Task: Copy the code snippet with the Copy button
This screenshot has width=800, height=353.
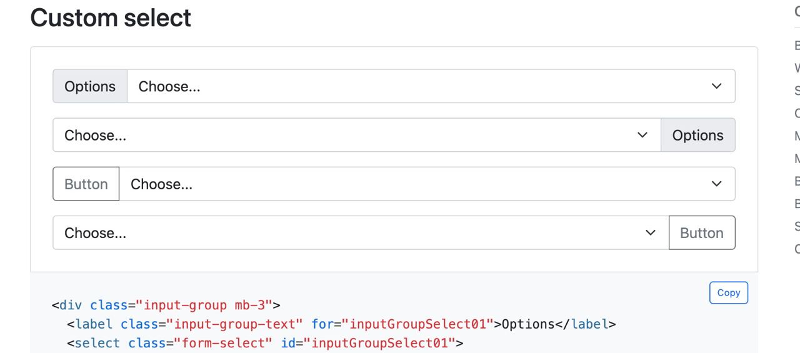Action: (728, 292)
